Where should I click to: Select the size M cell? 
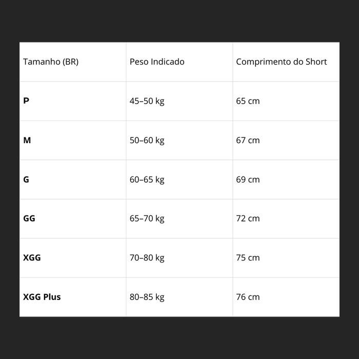[27, 140]
